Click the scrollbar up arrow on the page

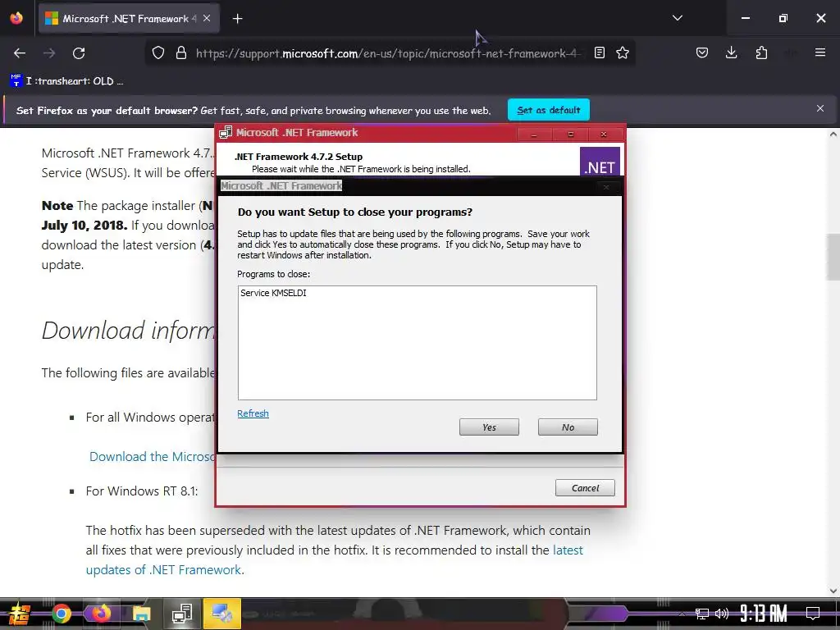[x=833, y=135]
